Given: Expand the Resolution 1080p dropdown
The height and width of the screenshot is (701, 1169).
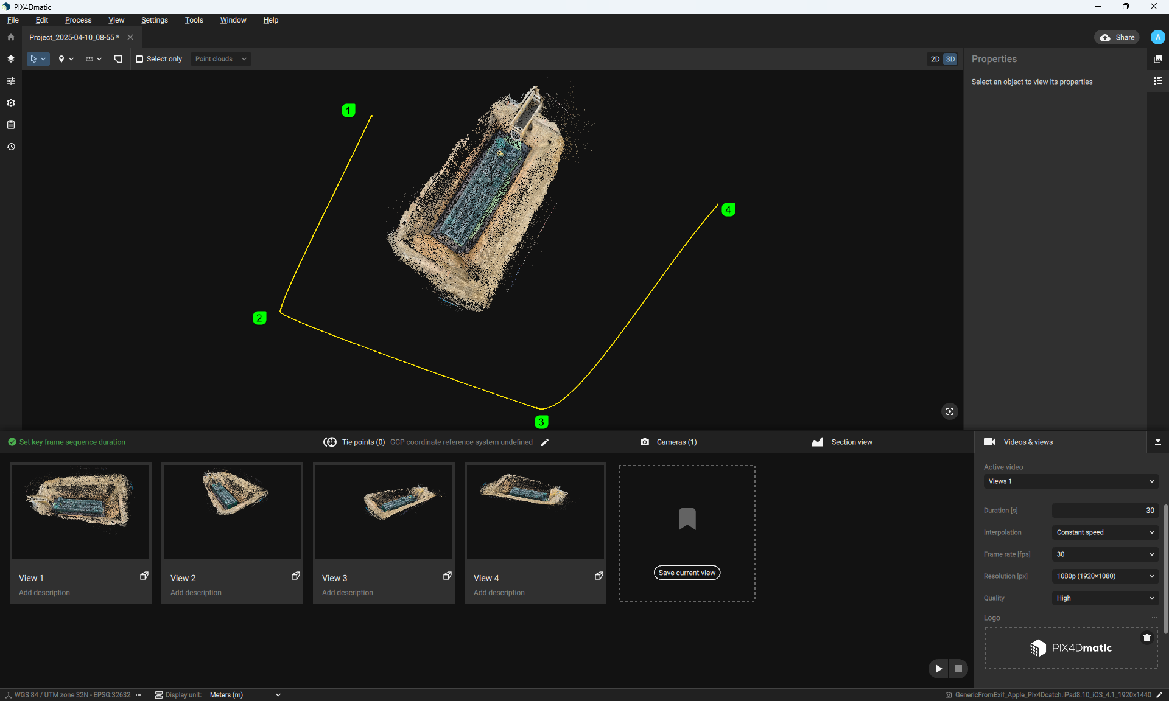Looking at the screenshot, I should 1105,576.
